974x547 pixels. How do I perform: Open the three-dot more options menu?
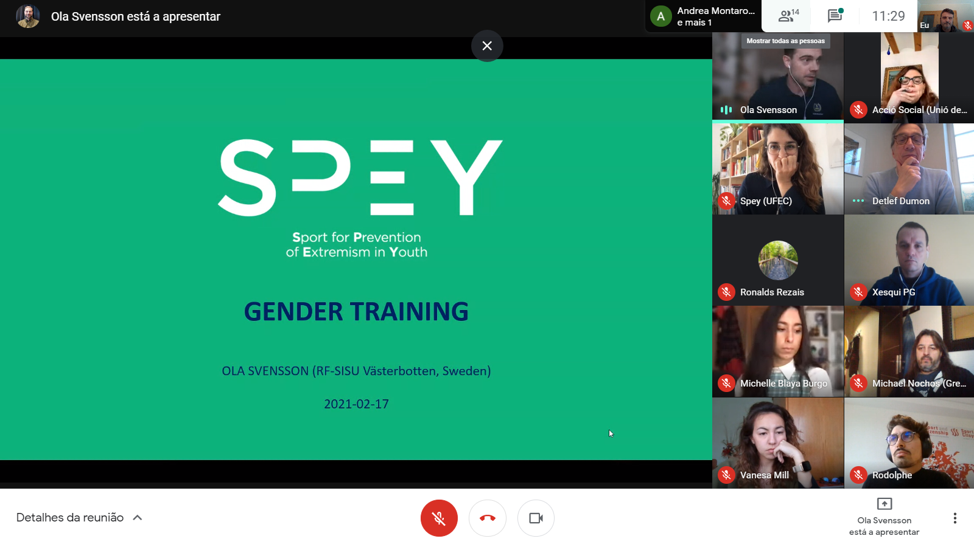point(955,518)
